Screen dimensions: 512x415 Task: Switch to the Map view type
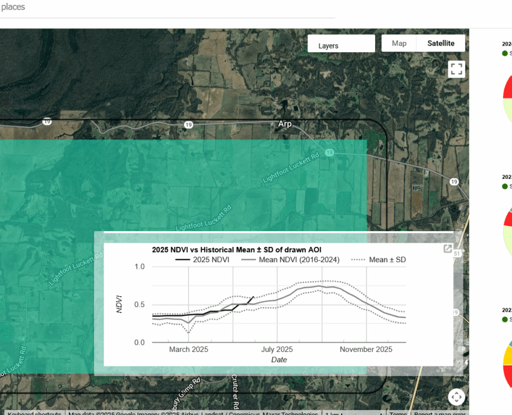point(399,43)
